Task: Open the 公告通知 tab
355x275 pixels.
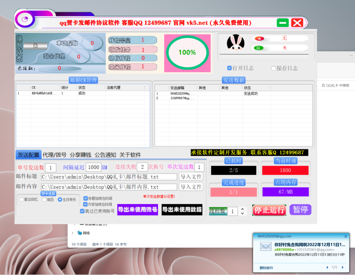Action: click(105, 155)
